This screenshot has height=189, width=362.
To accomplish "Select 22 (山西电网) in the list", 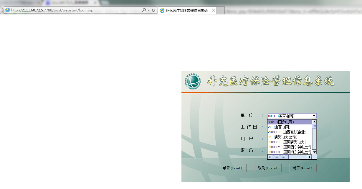I will [290, 127].
